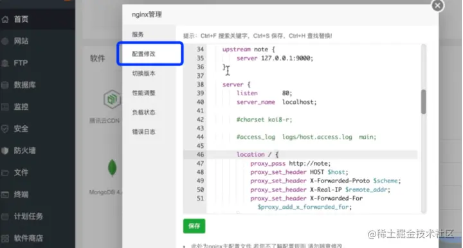The image size is (463, 248).
Task: Click the folder icon beside 文件
Action: (x=5, y=173)
